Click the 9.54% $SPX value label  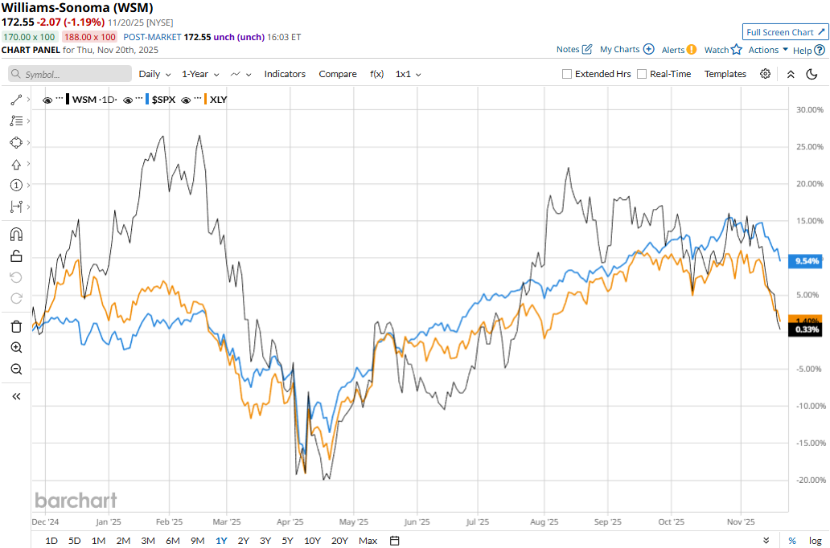point(806,261)
